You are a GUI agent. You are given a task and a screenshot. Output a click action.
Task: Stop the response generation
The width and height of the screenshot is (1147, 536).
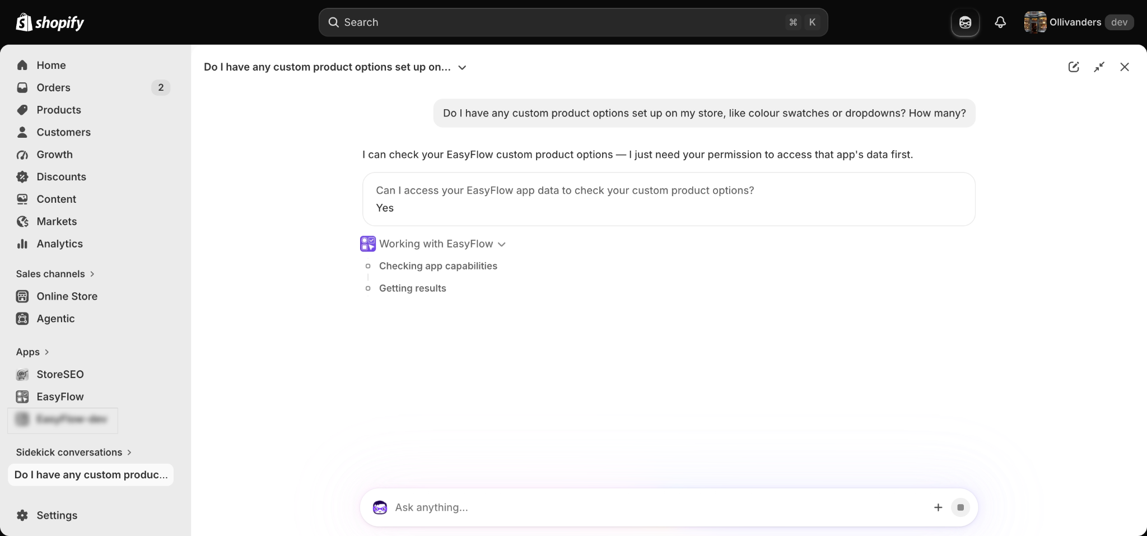tap(961, 507)
